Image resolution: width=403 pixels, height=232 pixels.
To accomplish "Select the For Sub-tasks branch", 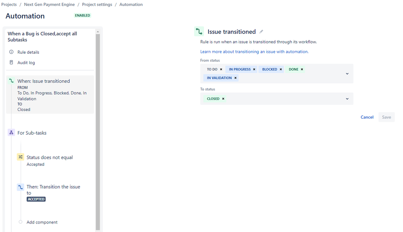I will (x=32, y=133).
